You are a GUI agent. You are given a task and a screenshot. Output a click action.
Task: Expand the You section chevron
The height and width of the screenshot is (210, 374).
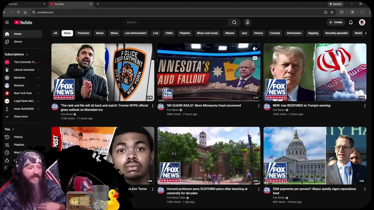click(13, 129)
